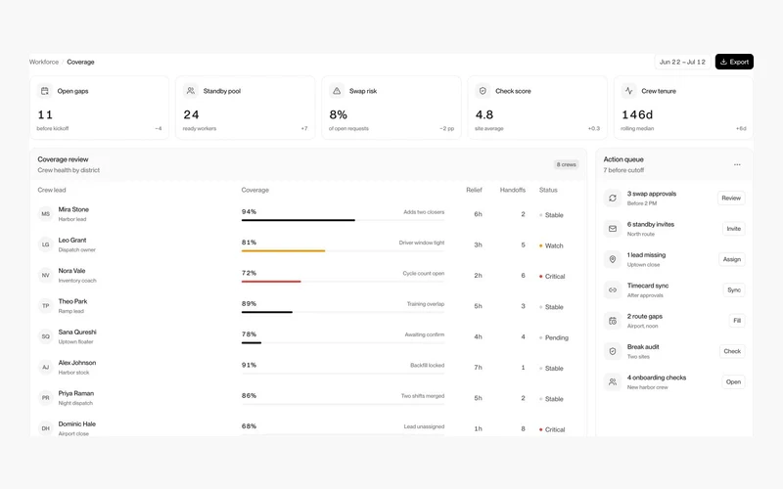Click the onboarding checks people icon
This screenshot has height=489, width=783.
(x=613, y=382)
